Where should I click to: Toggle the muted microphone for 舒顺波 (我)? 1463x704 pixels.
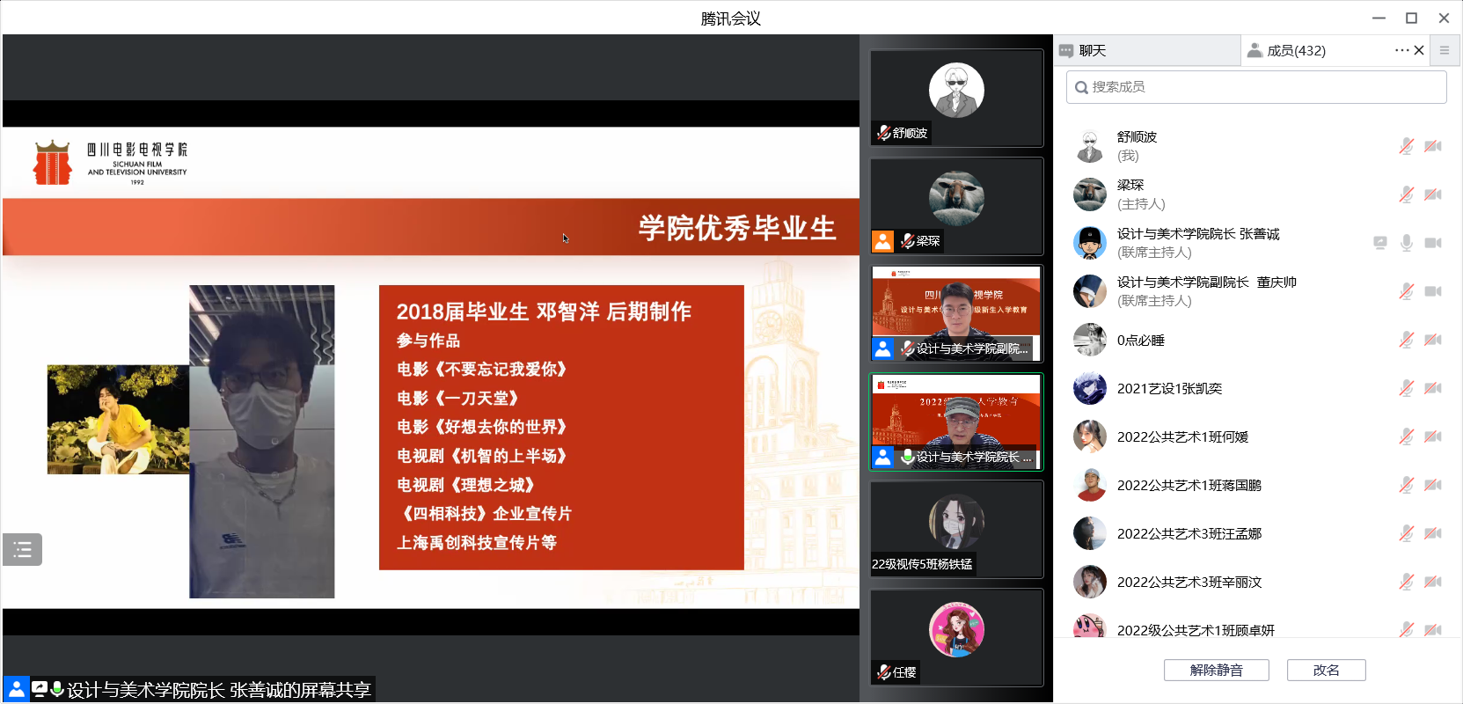point(1407,146)
